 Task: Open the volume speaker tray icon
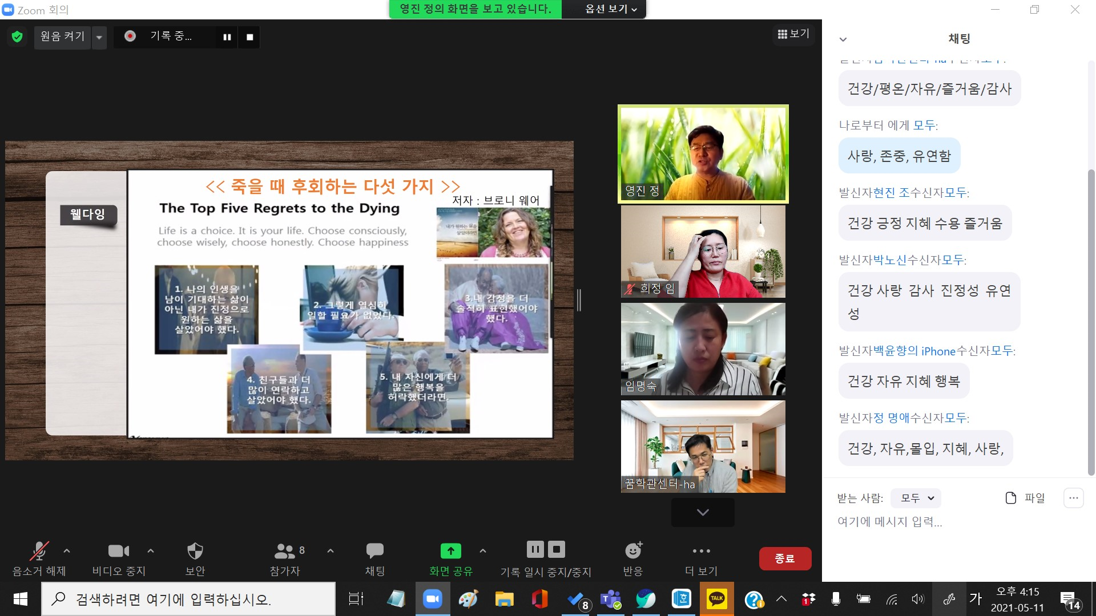tap(917, 599)
